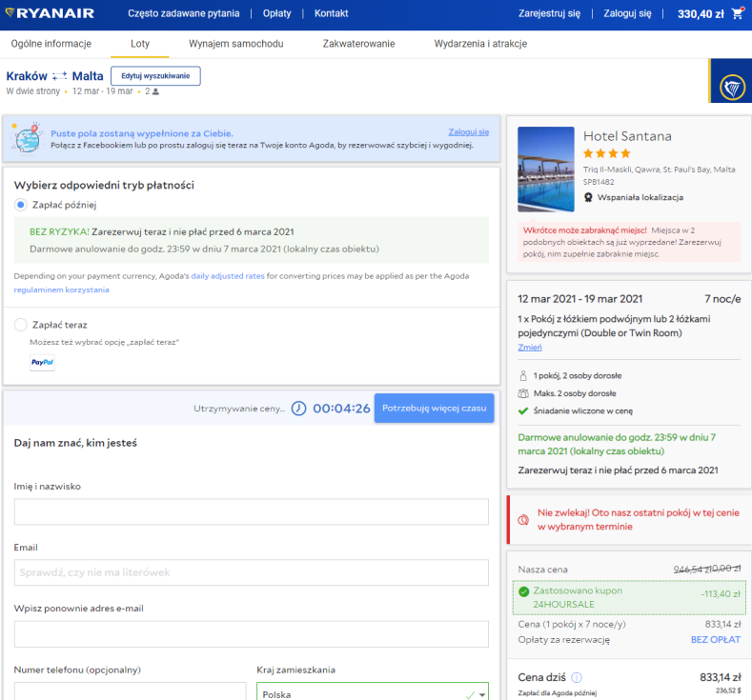Click into the Imię i nazwisko field

point(251,512)
